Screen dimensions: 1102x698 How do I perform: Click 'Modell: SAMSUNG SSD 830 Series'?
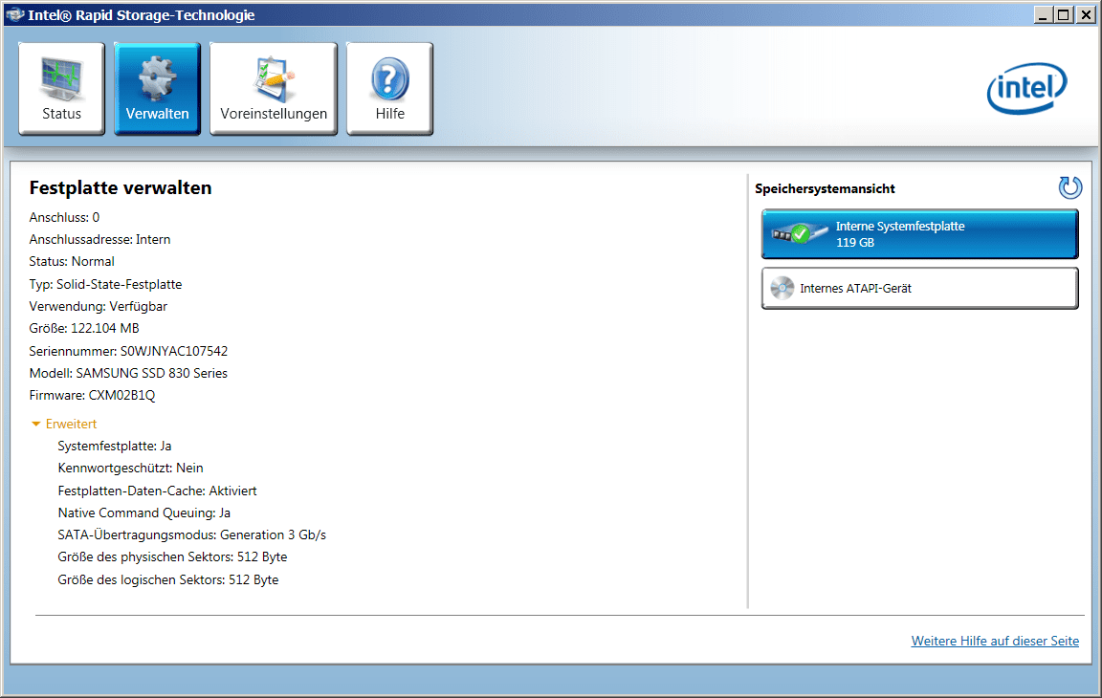[128, 373]
